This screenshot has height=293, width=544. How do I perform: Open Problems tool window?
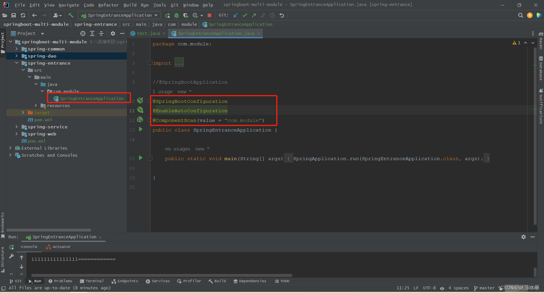(x=60, y=281)
